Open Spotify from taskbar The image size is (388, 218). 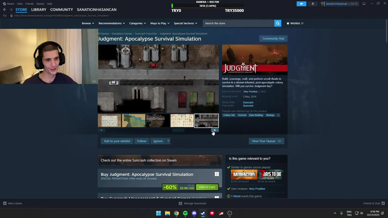(x=185, y=213)
